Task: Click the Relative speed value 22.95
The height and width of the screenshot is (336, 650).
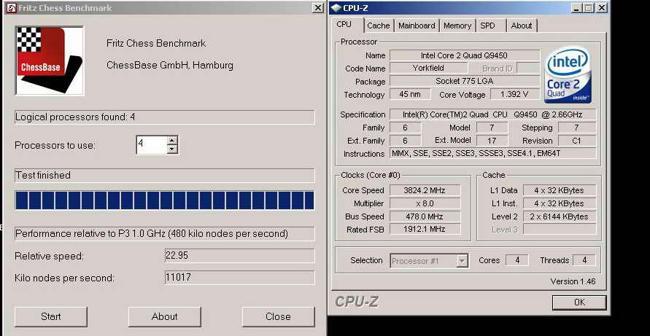Action: point(239,256)
